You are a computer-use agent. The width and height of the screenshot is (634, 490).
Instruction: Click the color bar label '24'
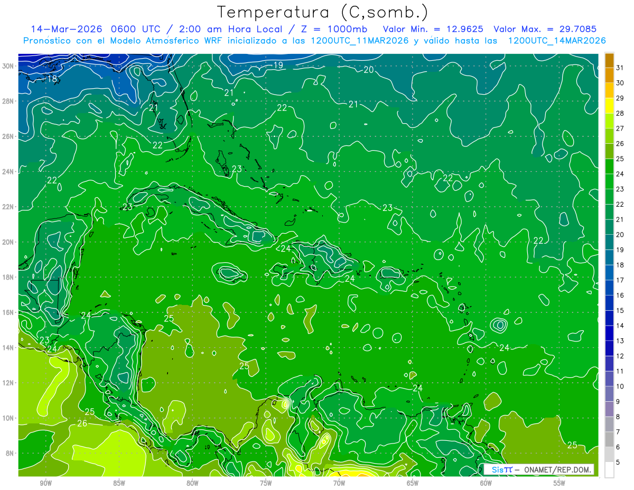[x=620, y=174]
